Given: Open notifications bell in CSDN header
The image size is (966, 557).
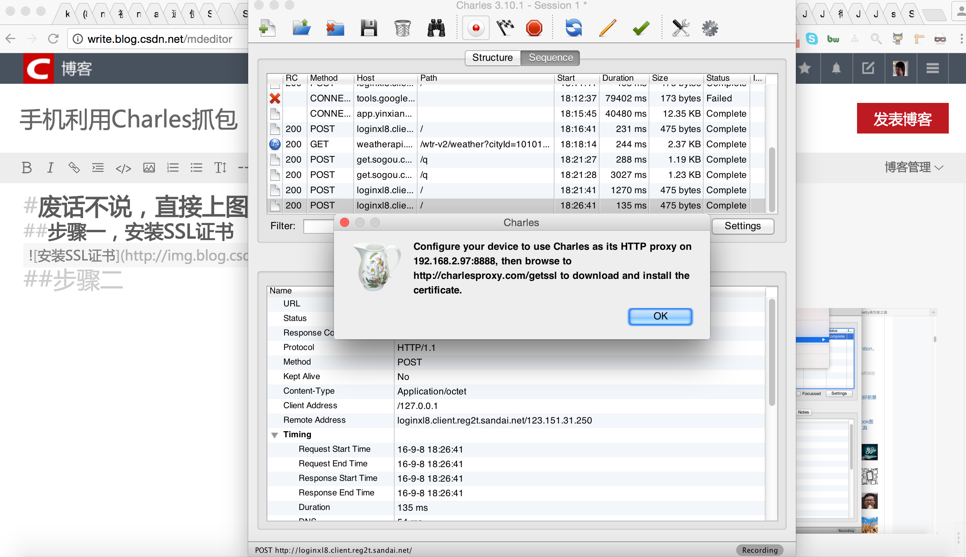Looking at the screenshot, I should (x=836, y=68).
